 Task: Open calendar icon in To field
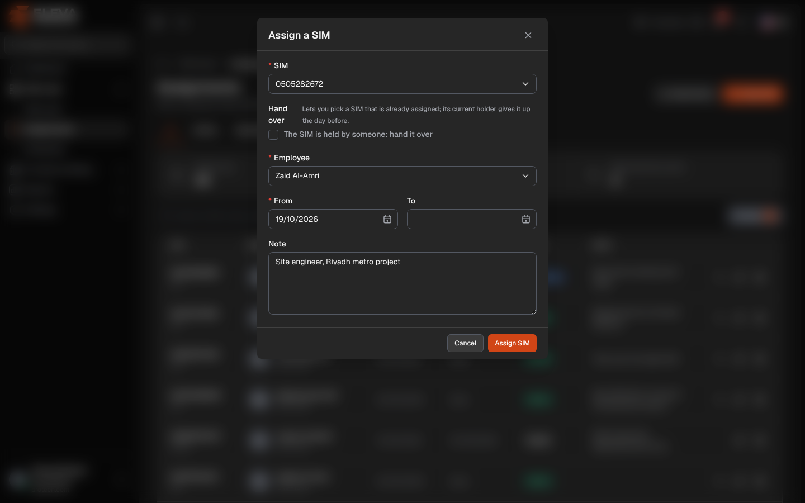click(526, 219)
